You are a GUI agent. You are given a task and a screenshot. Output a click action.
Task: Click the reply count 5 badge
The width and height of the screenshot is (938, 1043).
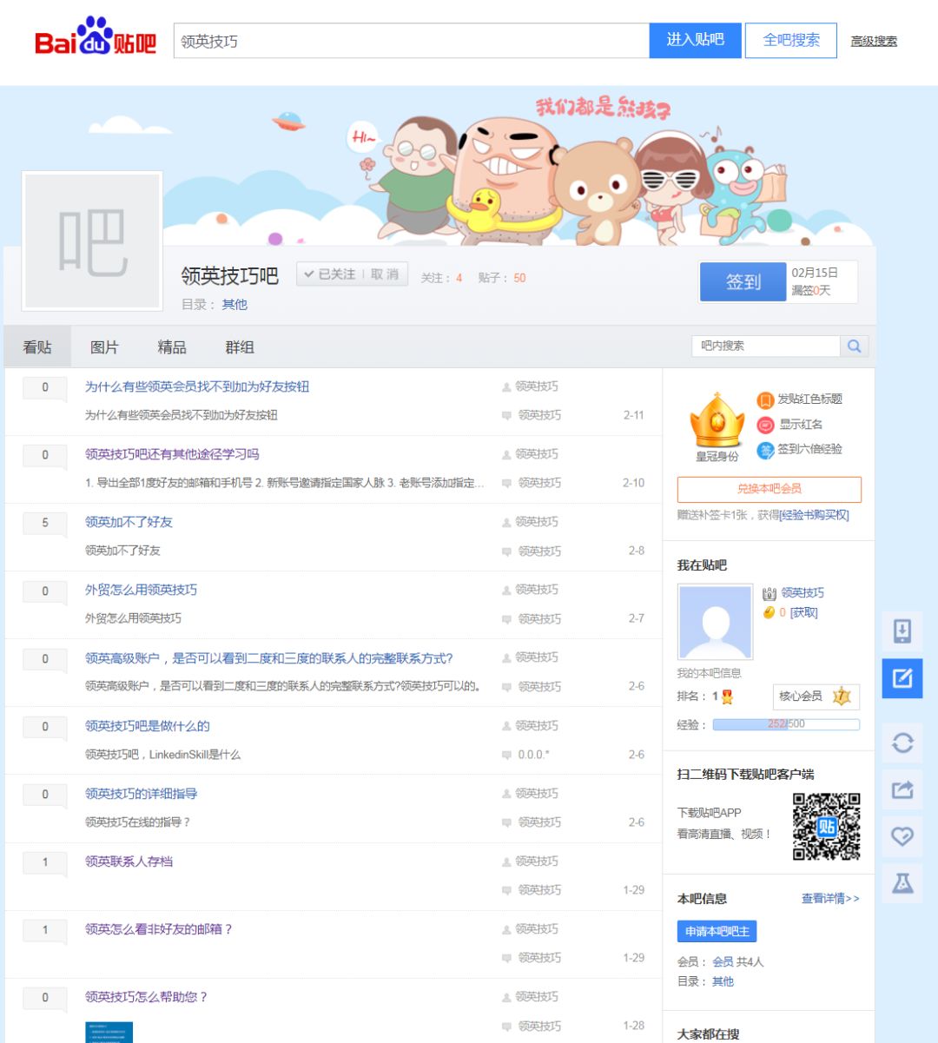click(x=45, y=523)
